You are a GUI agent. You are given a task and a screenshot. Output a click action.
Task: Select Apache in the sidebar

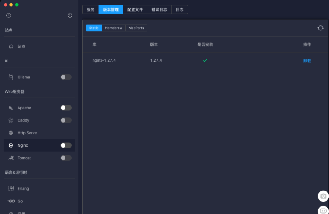tap(39, 108)
